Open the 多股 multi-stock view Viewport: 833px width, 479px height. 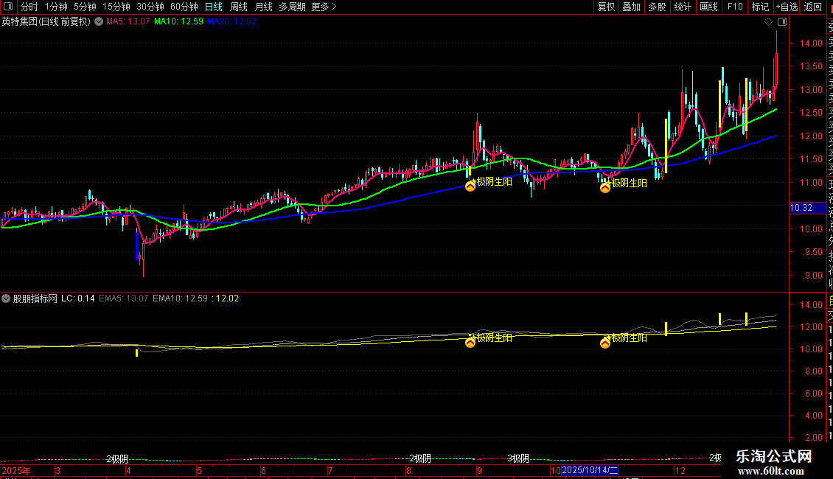(x=657, y=7)
